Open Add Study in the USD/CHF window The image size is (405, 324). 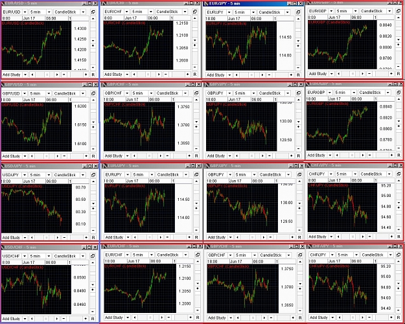point(14,319)
